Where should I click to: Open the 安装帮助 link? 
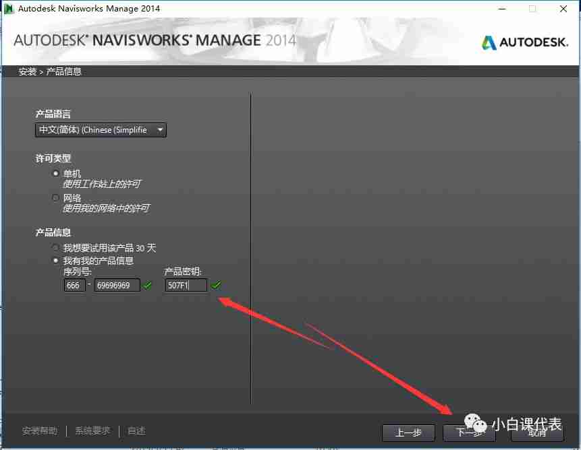click(x=42, y=430)
